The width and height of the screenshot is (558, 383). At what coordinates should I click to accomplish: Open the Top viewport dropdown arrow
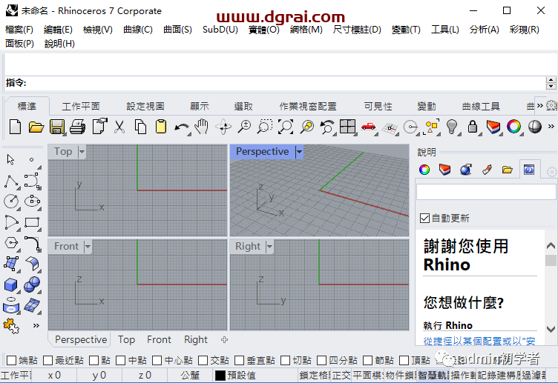pyautogui.click(x=82, y=152)
